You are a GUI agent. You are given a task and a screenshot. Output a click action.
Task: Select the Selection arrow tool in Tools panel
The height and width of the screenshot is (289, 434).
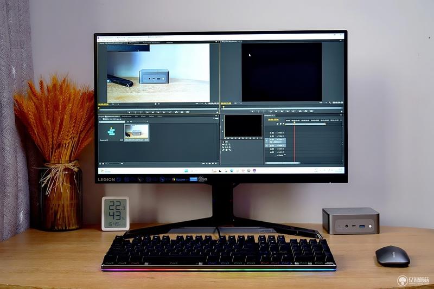(x=223, y=142)
